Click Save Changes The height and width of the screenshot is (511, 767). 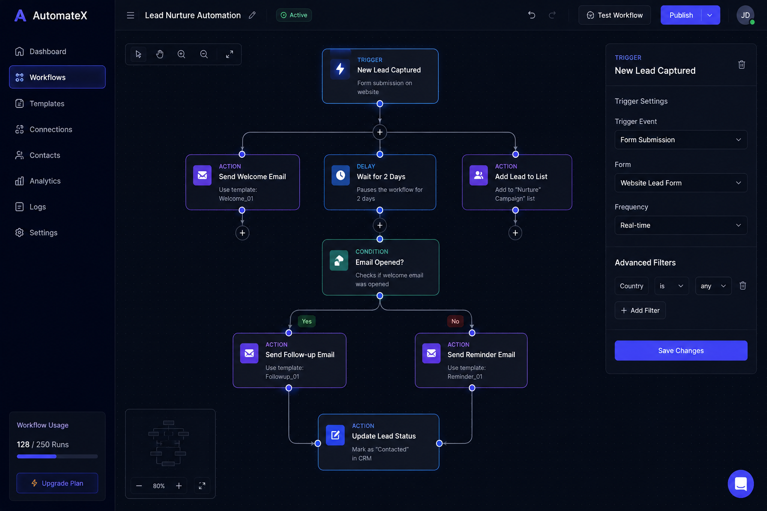pos(681,350)
